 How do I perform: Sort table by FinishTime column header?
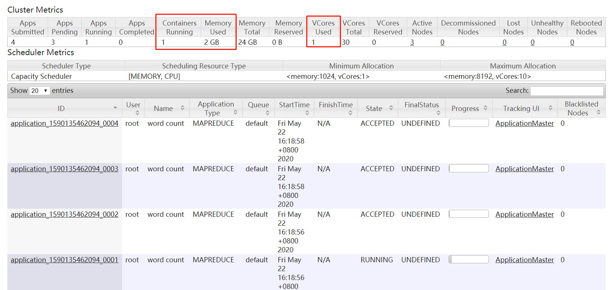[x=336, y=105]
